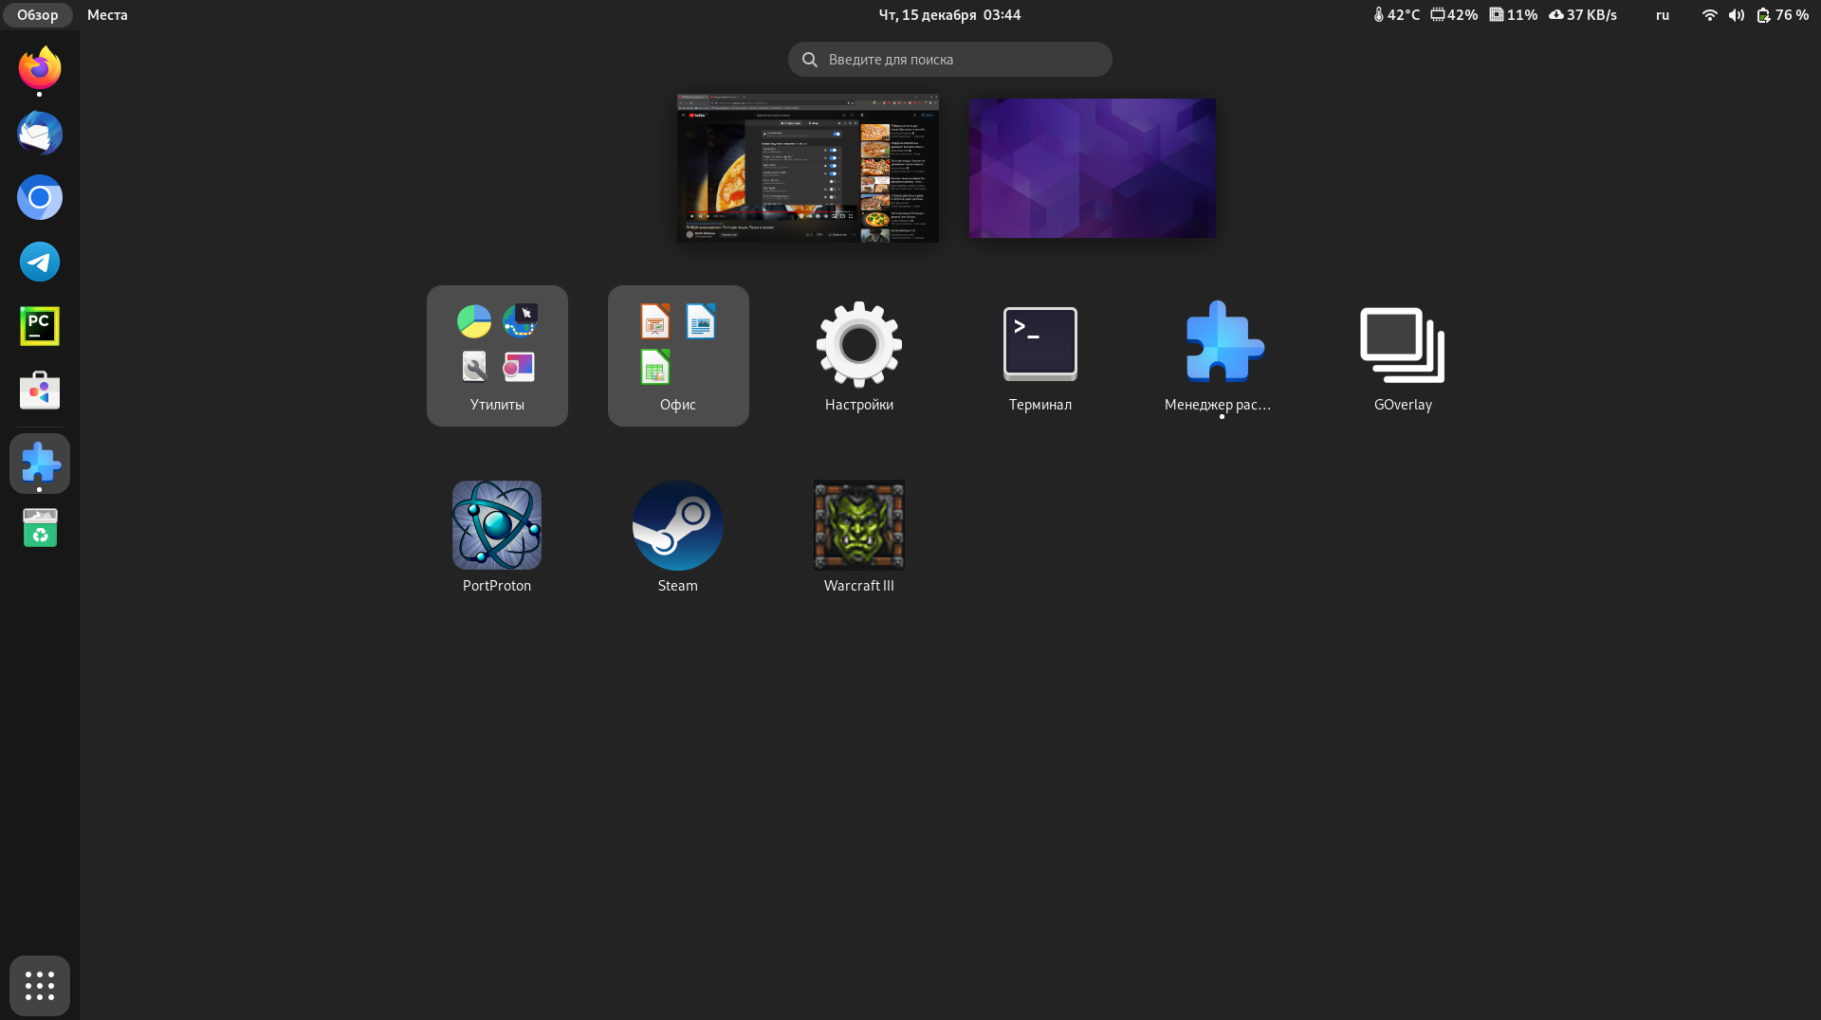Open the trash recycle bin in dock
The width and height of the screenshot is (1821, 1020).
pyautogui.click(x=40, y=528)
